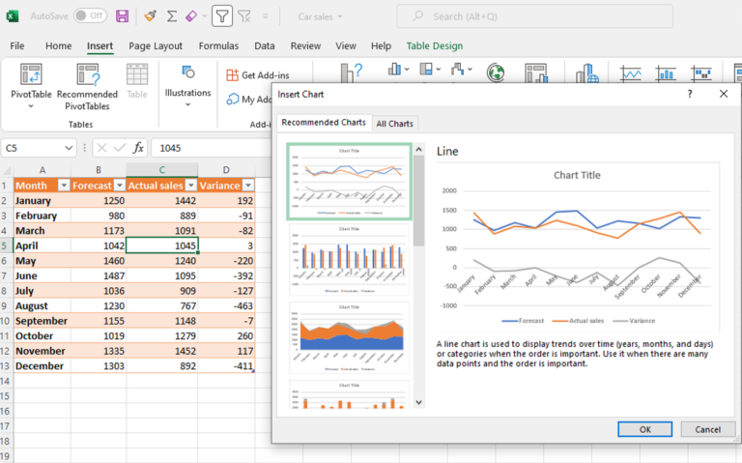Open the Variance column filter dropdown
This screenshot has height=463, width=742.
pos(248,185)
